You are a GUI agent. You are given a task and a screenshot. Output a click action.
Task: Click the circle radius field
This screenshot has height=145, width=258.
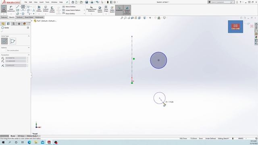point(16,65)
